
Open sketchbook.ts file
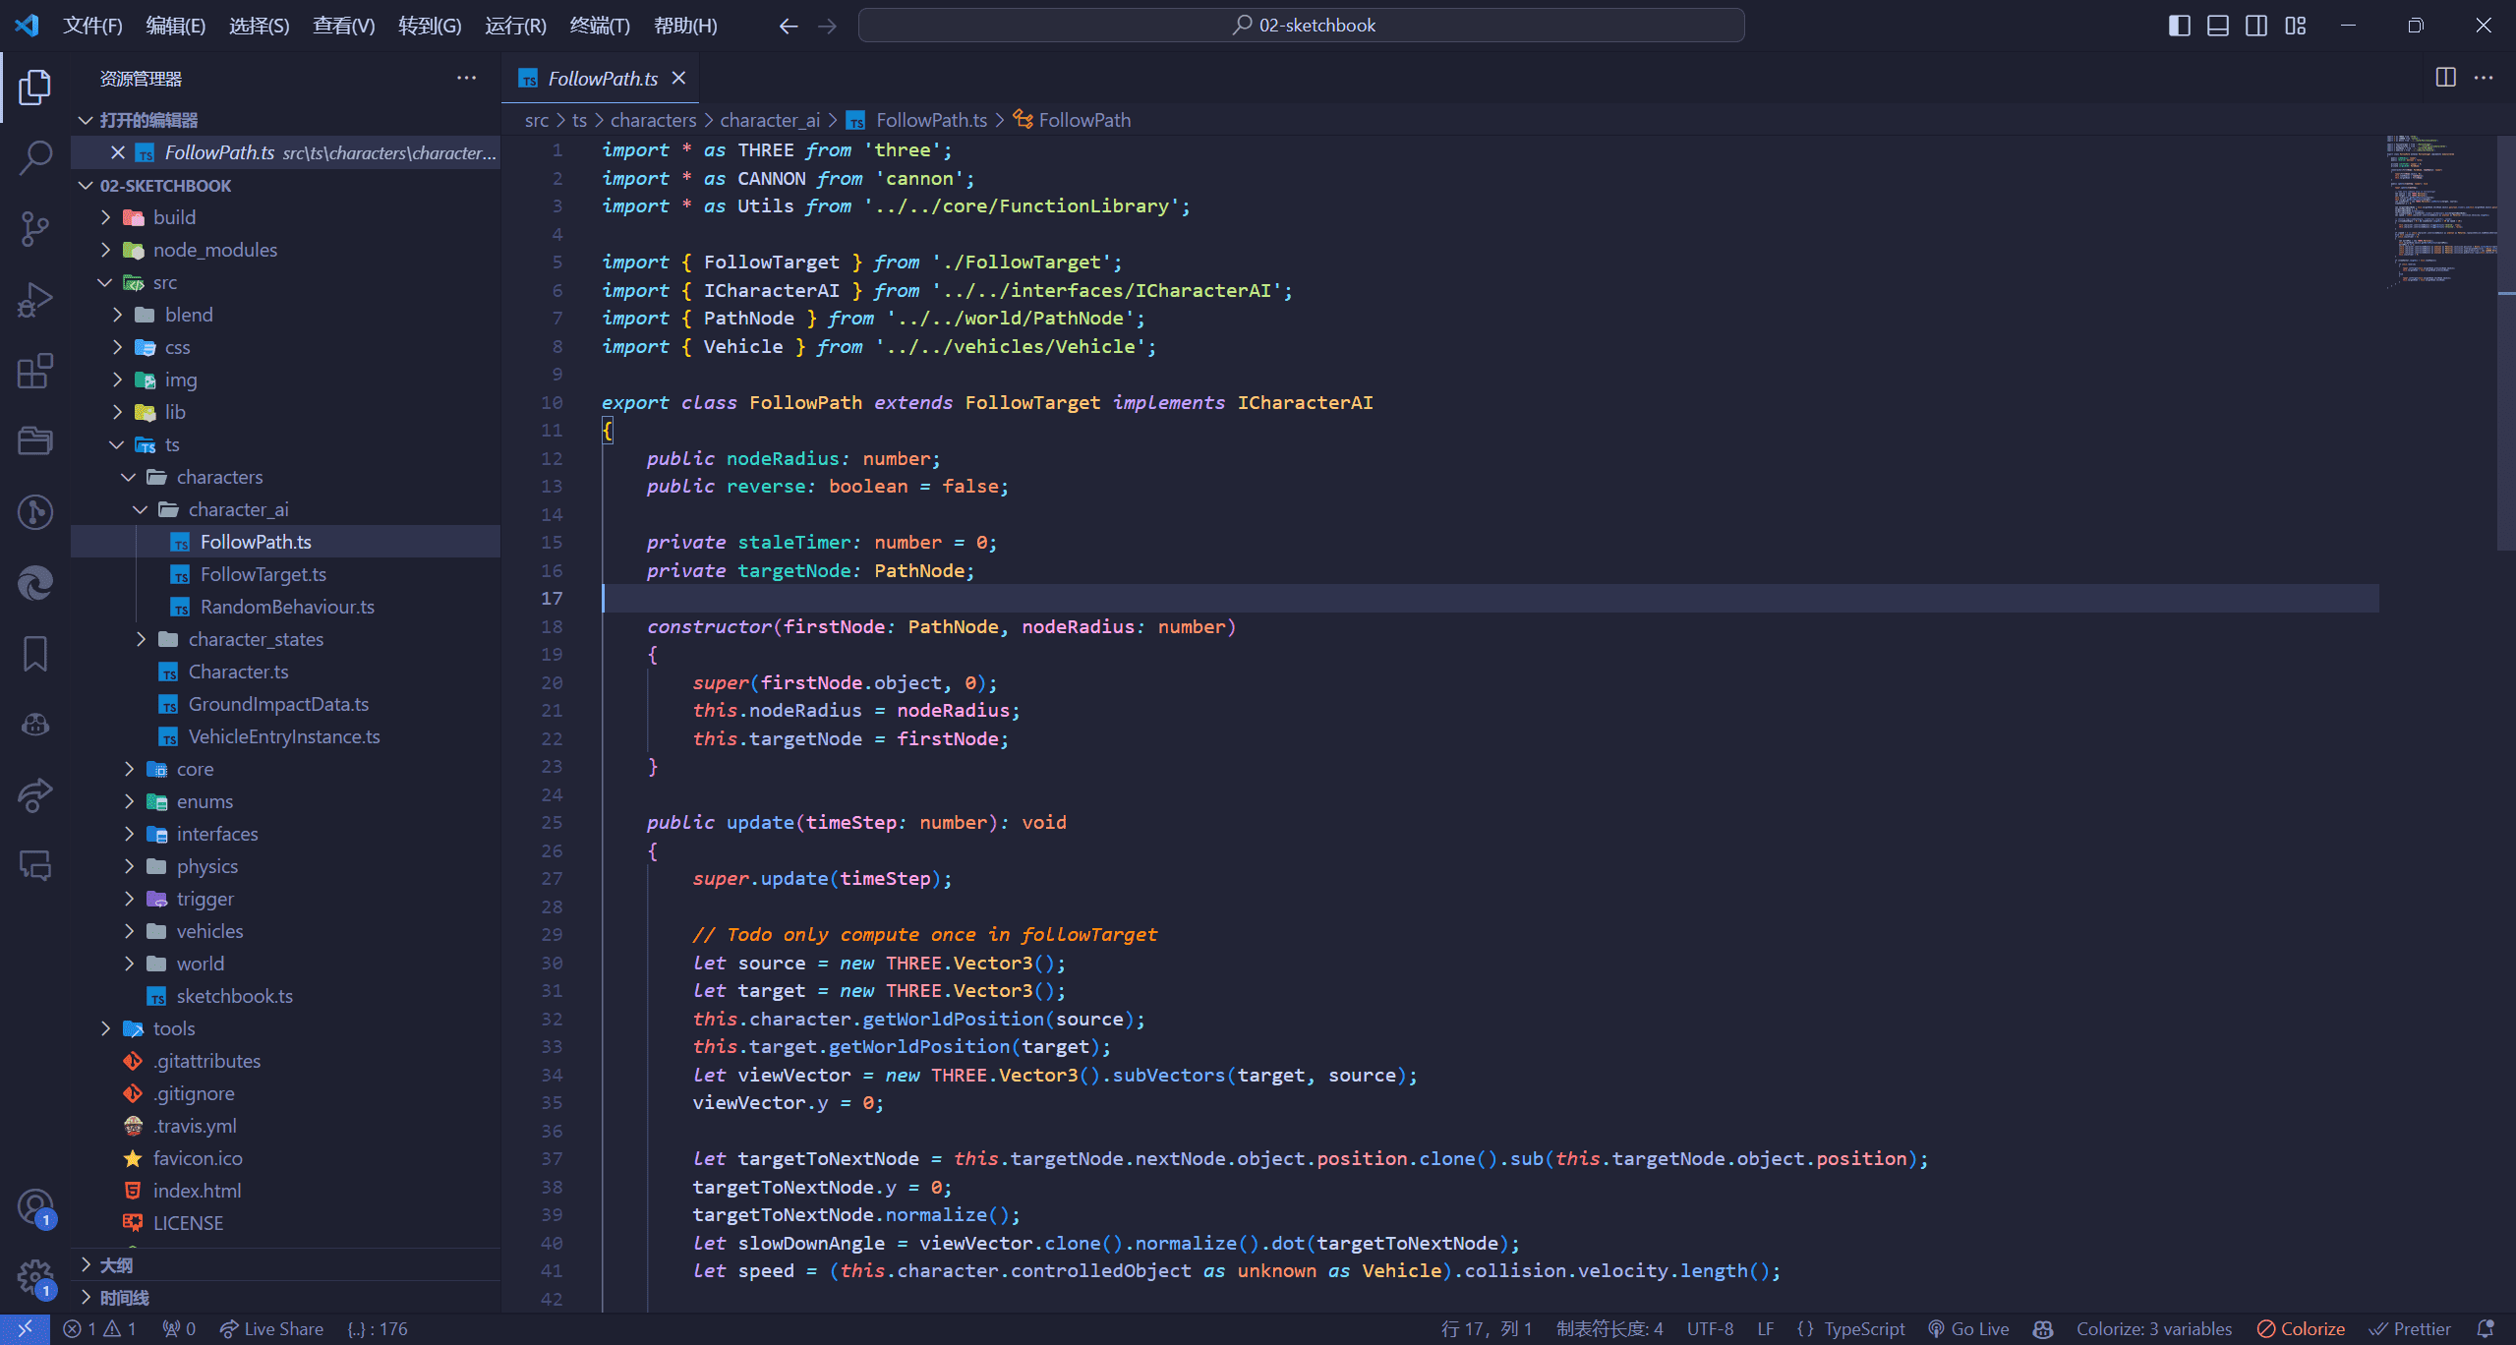[234, 996]
